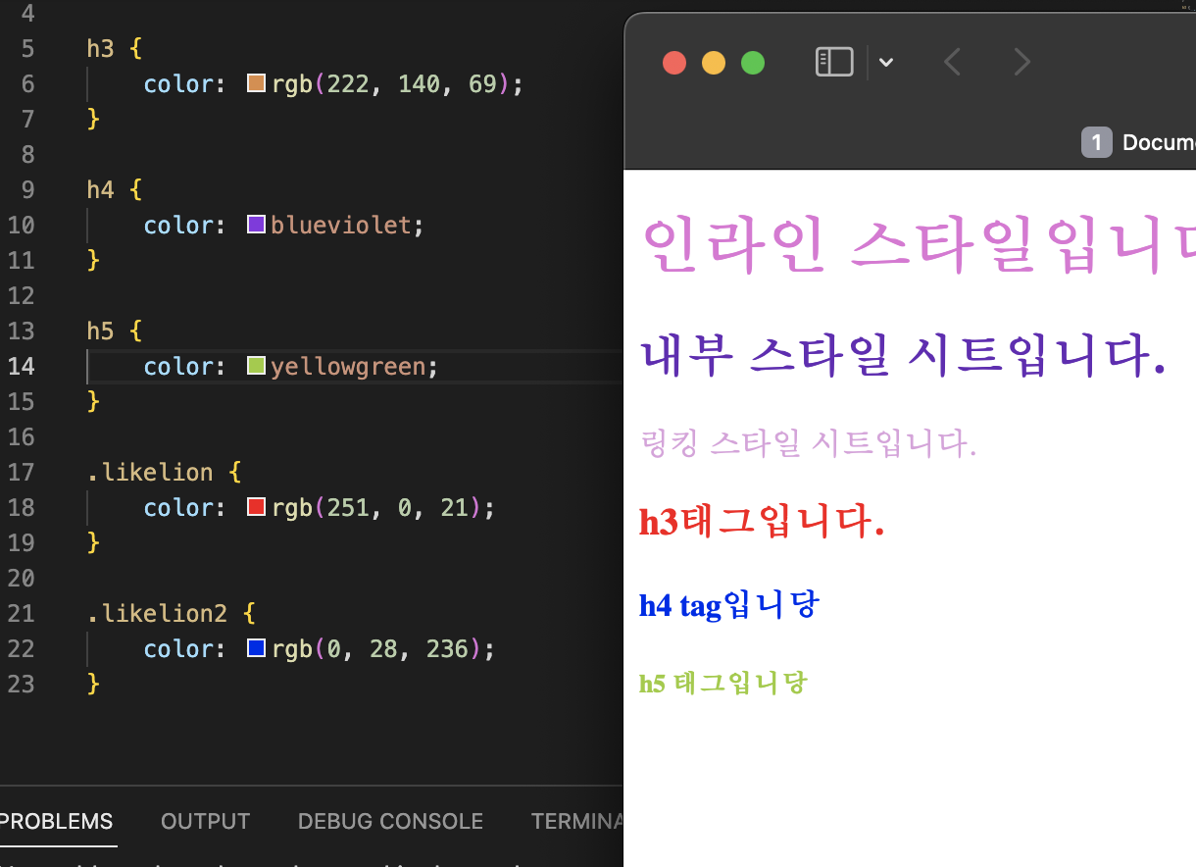Click line number 14 in the gutter
The width and height of the screenshot is (1196, 867).
click(21, 367)
